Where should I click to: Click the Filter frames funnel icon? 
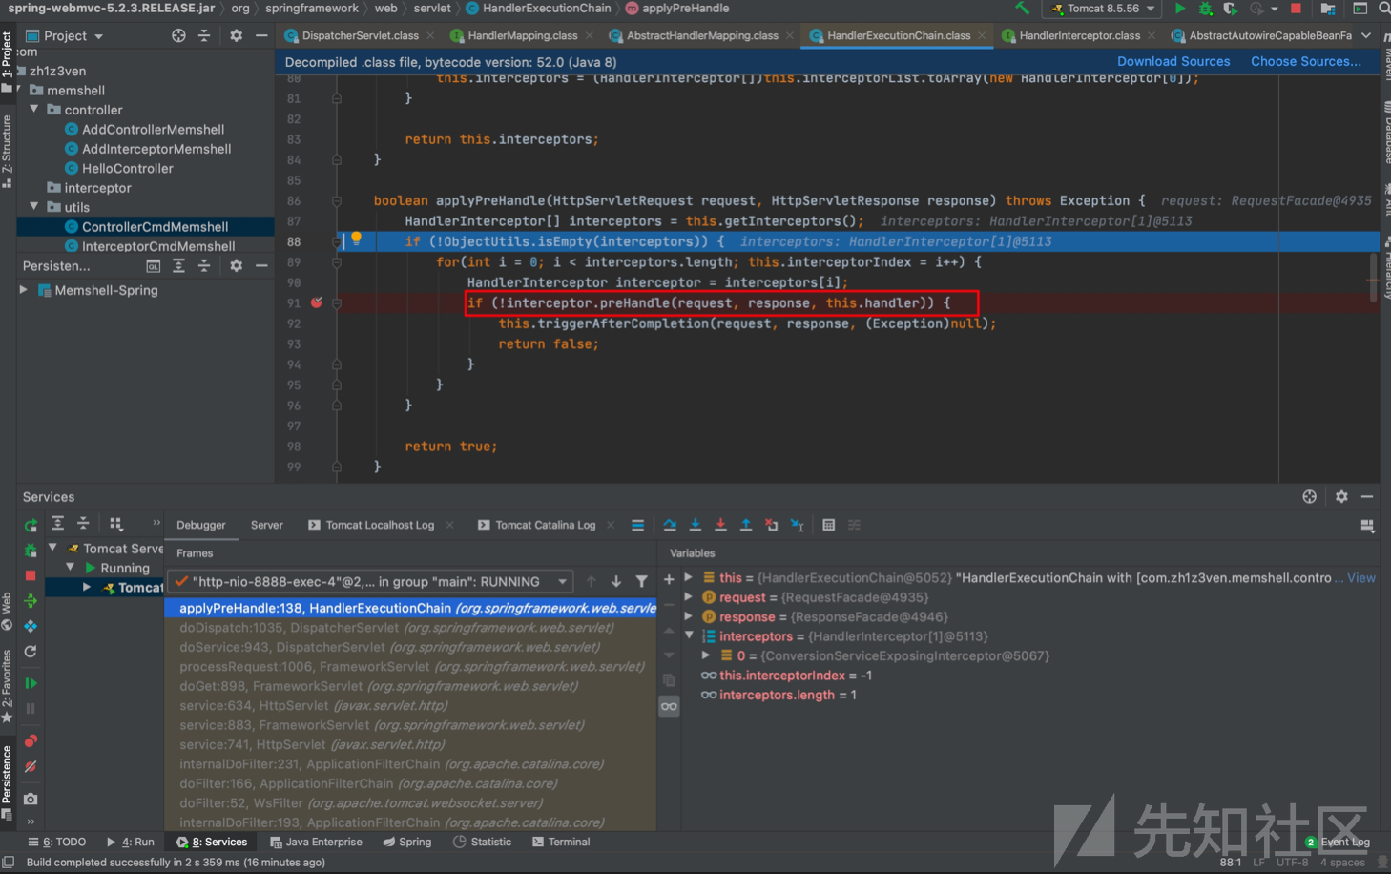[642, 581]
